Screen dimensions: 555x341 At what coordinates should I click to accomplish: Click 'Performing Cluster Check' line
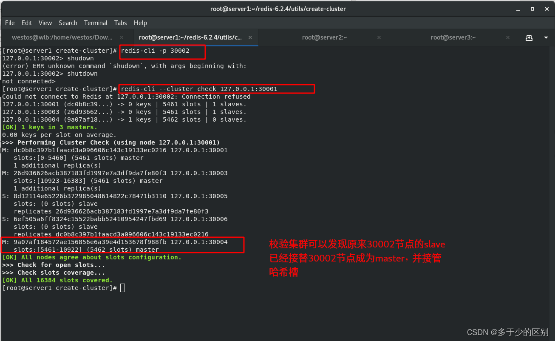pyautogui.click(x=111, y=142)
